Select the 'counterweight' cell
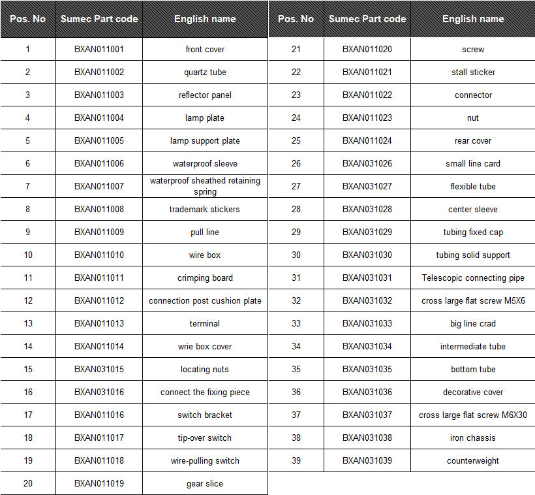The image size is (535, 495). [473, 460]
